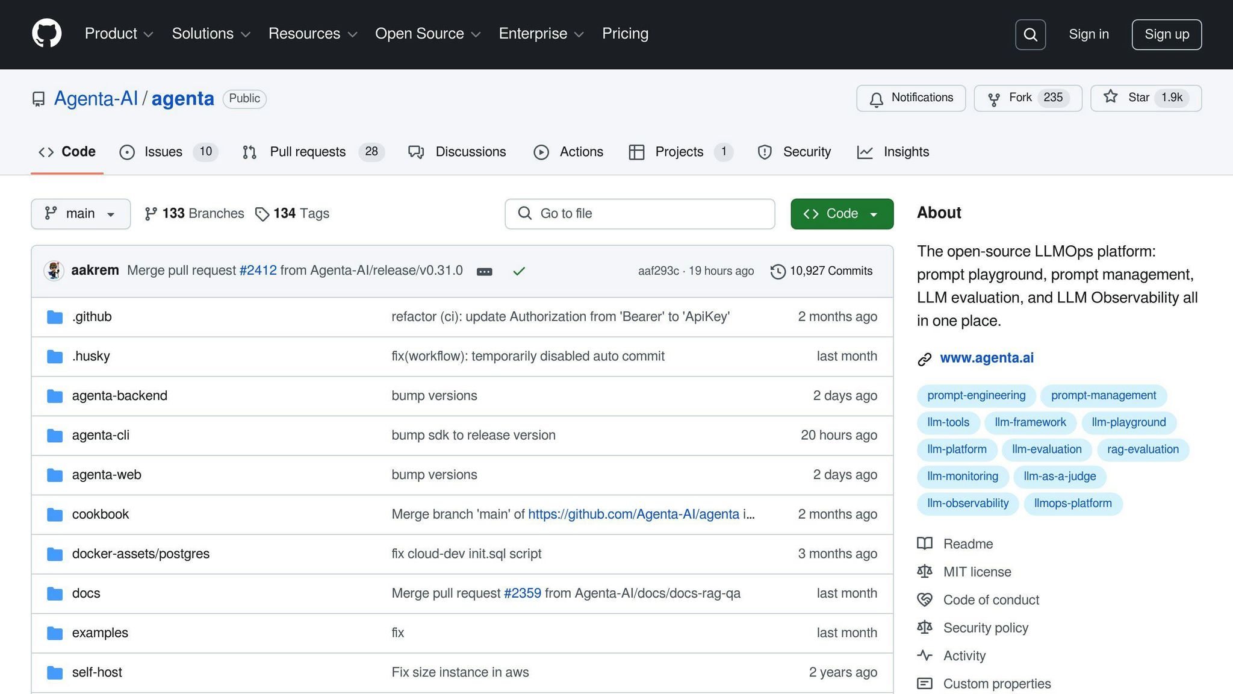The width and height of the screenshot is (1233, 694).
Task: Open the main branch dropdown
Action: 81,214
